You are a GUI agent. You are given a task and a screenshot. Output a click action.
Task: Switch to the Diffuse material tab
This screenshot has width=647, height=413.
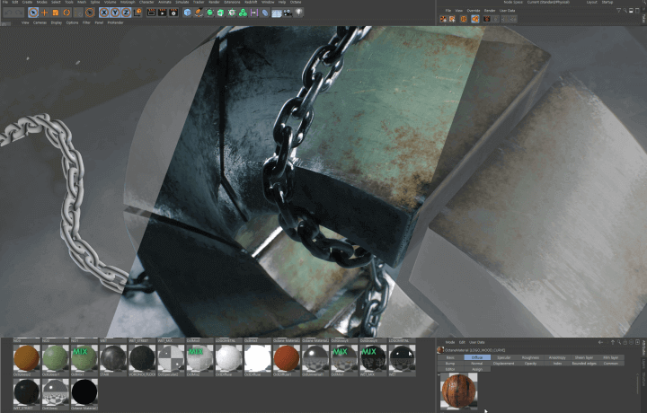tap(476, 357)
